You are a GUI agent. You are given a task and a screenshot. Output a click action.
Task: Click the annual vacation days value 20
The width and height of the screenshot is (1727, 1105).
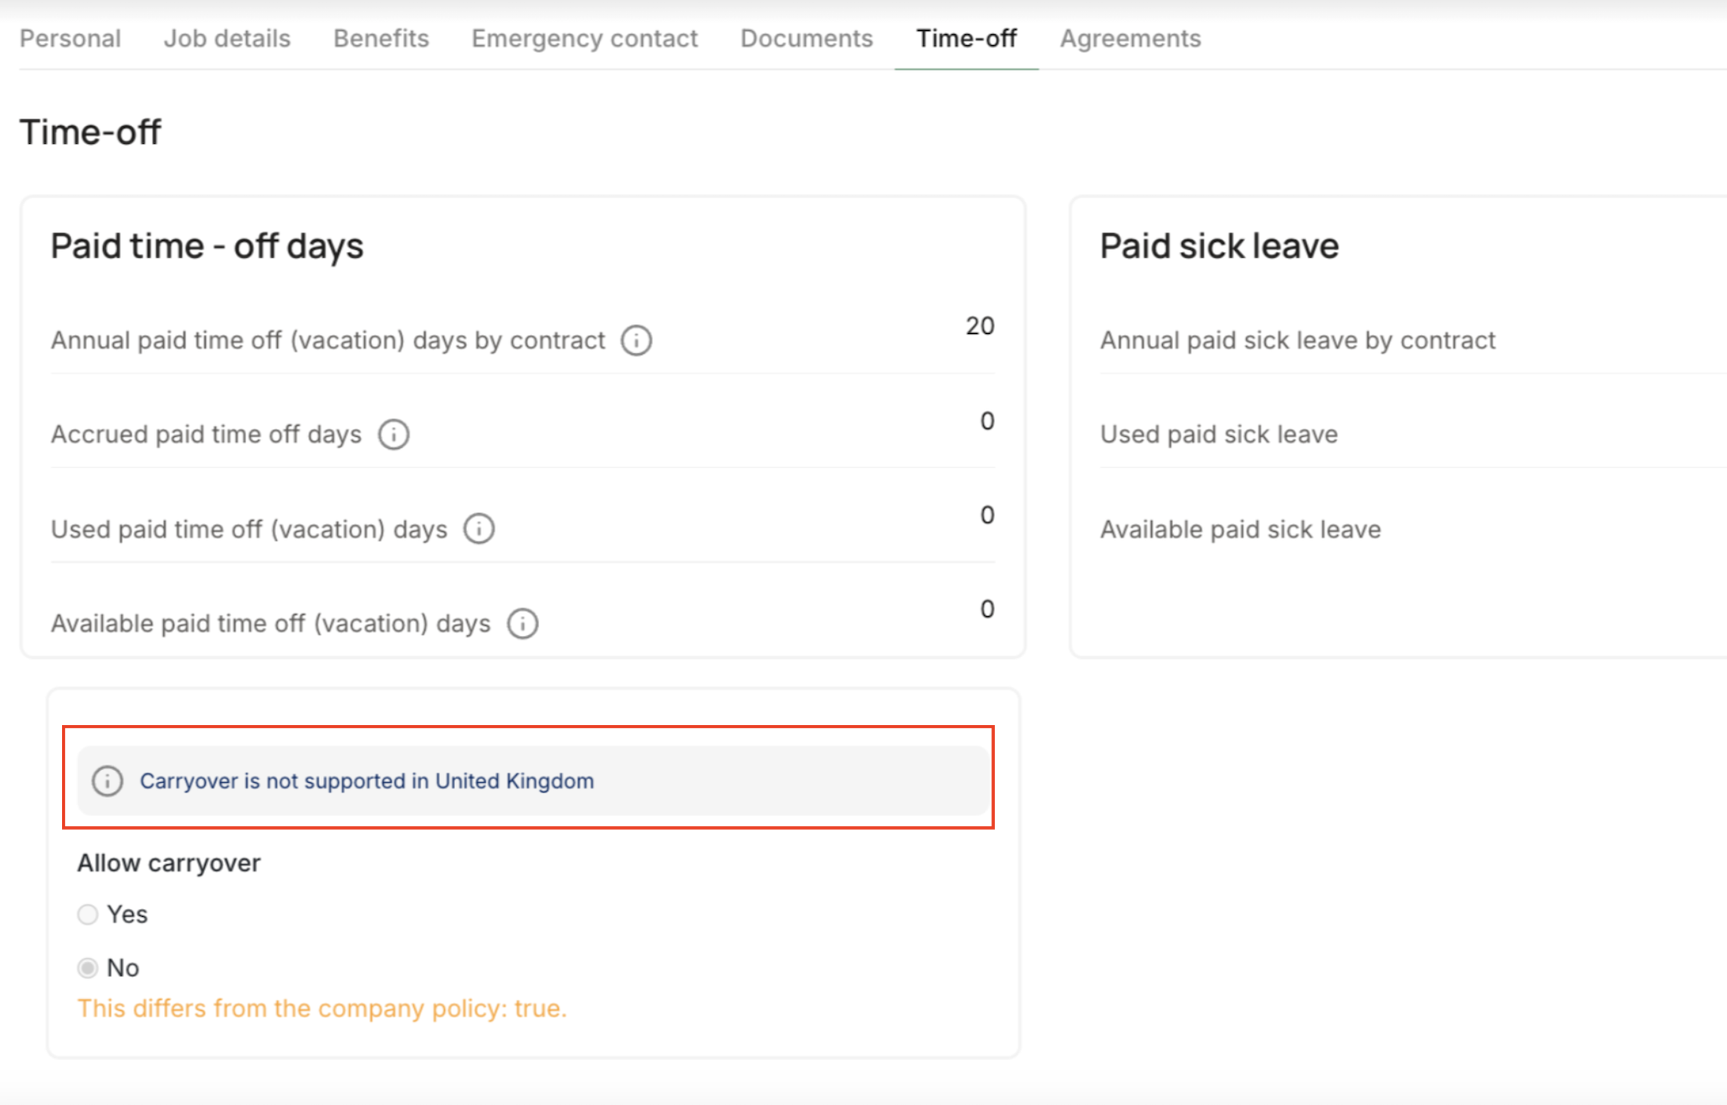[x=980, y=326]
